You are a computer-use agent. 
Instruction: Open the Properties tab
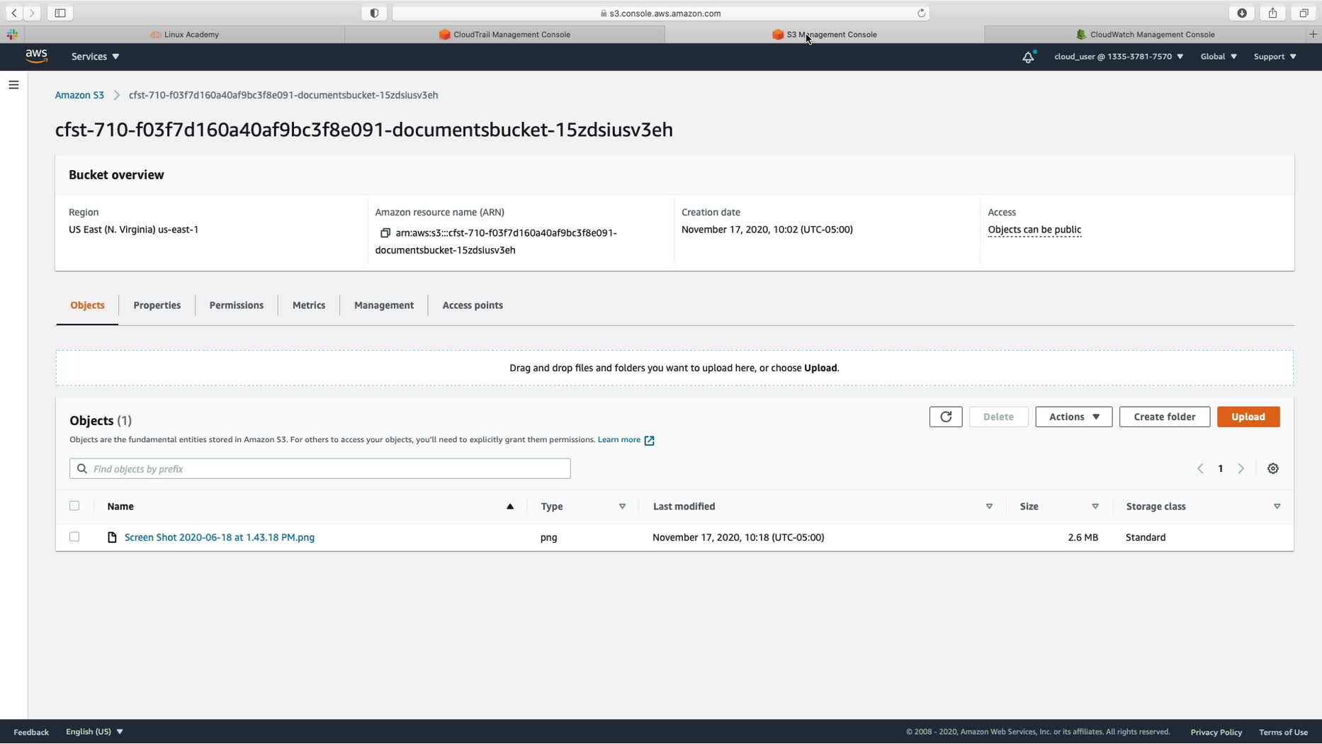coord(157,305)
